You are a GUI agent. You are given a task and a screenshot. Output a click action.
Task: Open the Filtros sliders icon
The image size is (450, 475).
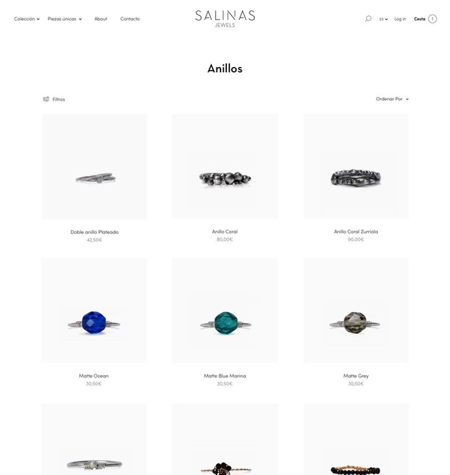coord(46,99)
